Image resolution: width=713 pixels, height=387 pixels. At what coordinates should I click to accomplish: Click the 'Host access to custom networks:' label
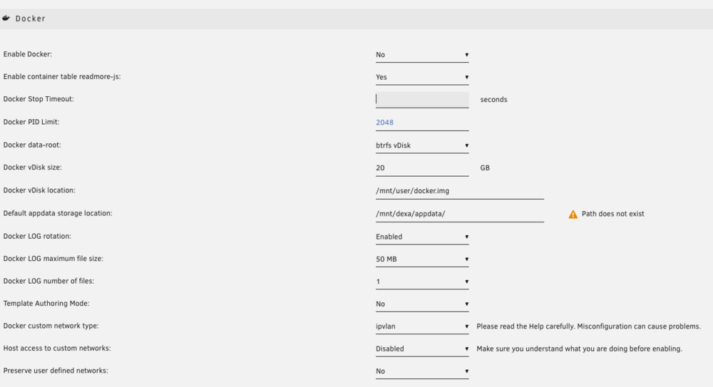57,349
